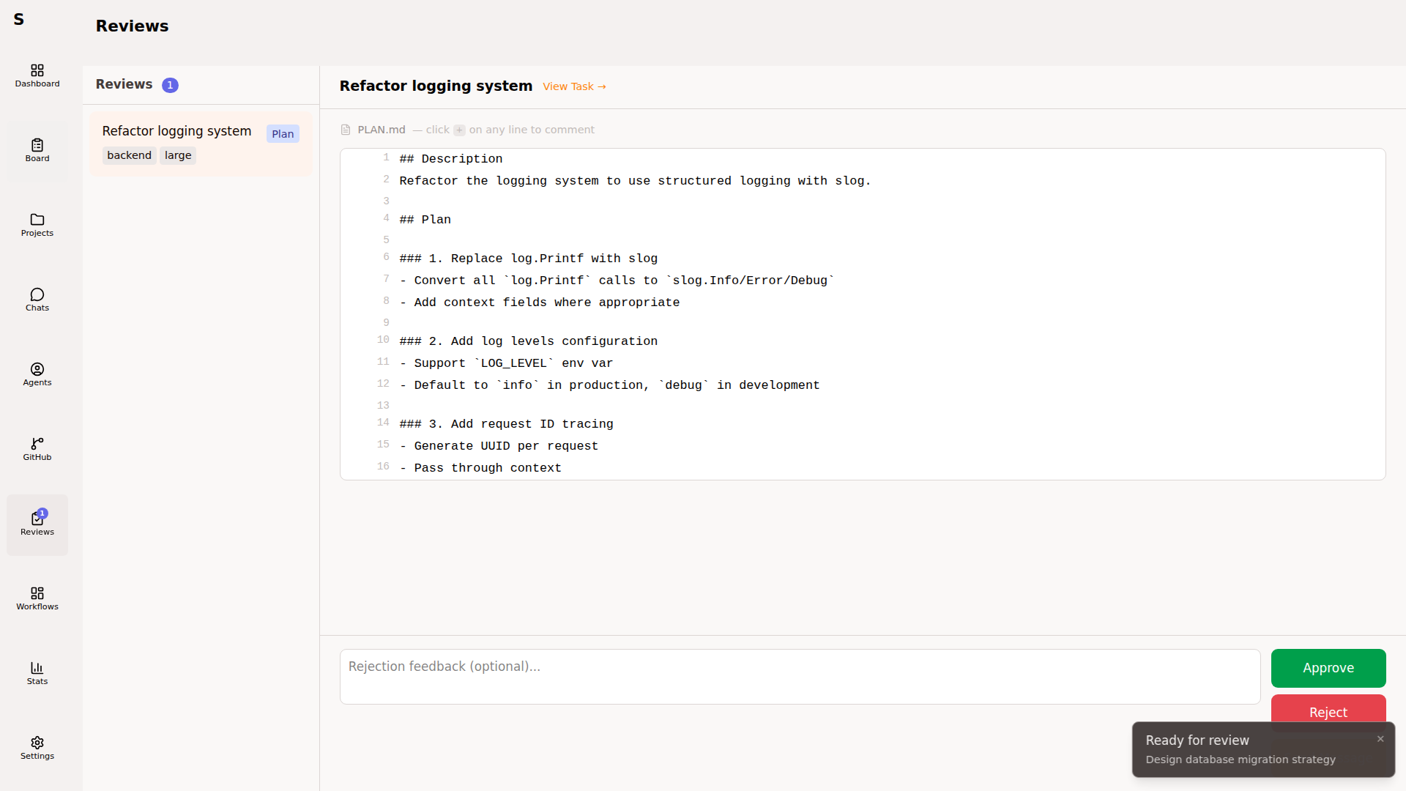Navigate to Agents icon

click(x=37, y=374)
